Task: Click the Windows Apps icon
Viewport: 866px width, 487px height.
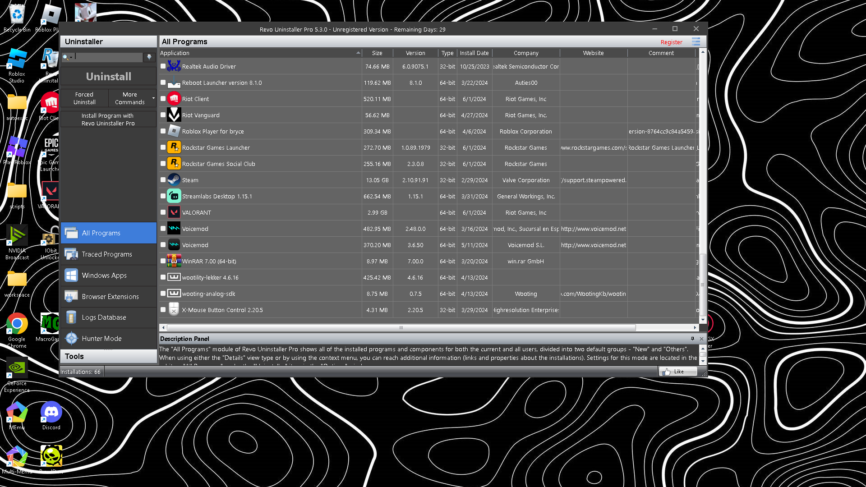Action: (x=71, y=275)
